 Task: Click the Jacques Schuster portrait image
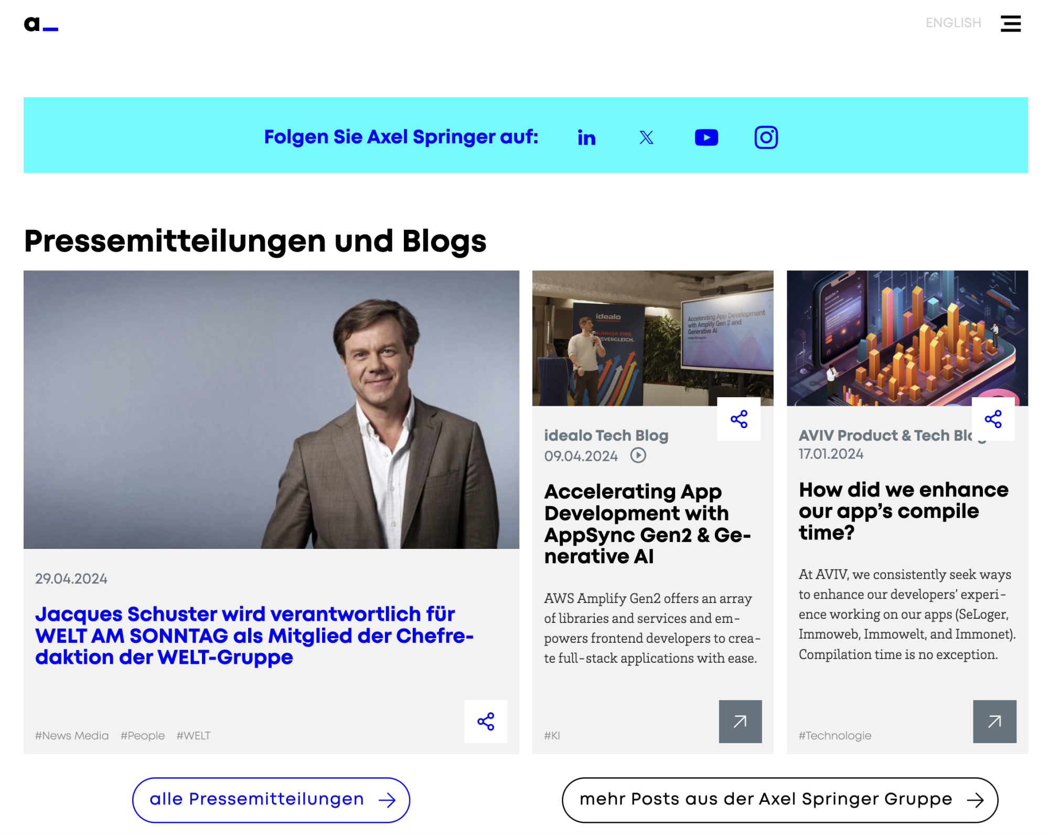[271, 409]
